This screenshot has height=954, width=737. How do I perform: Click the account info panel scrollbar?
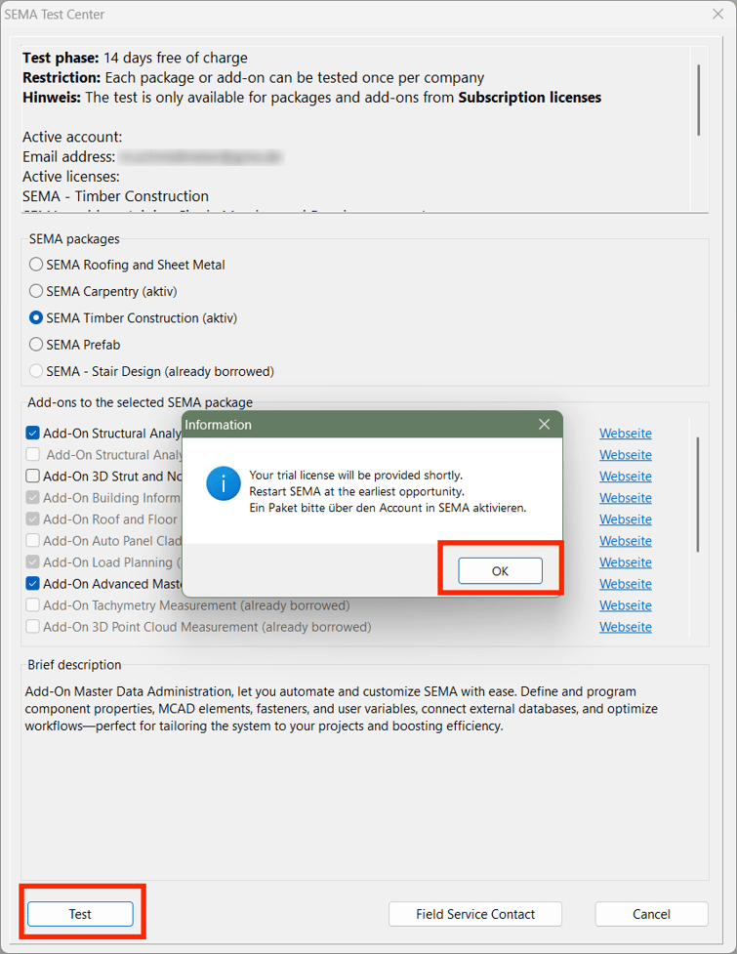[x=698, y=100]
